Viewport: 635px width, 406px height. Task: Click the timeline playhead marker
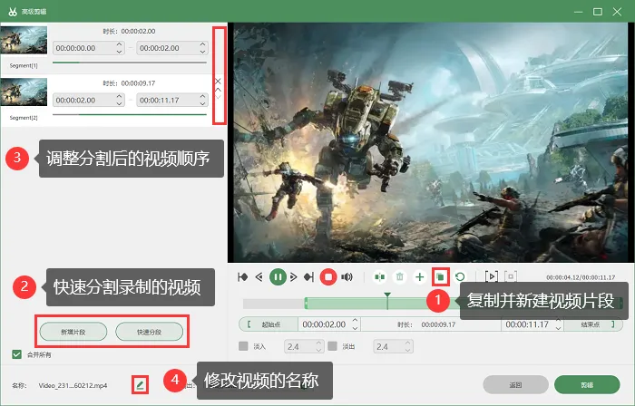click(387, 295)
